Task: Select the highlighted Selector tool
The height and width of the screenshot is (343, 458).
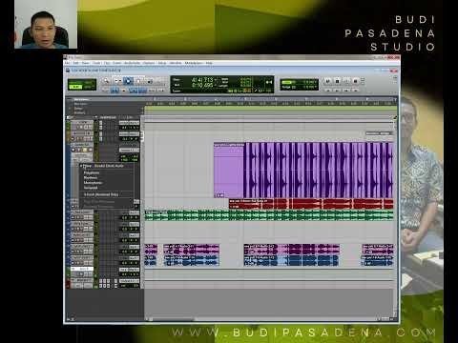Action: tap(128, 81)
